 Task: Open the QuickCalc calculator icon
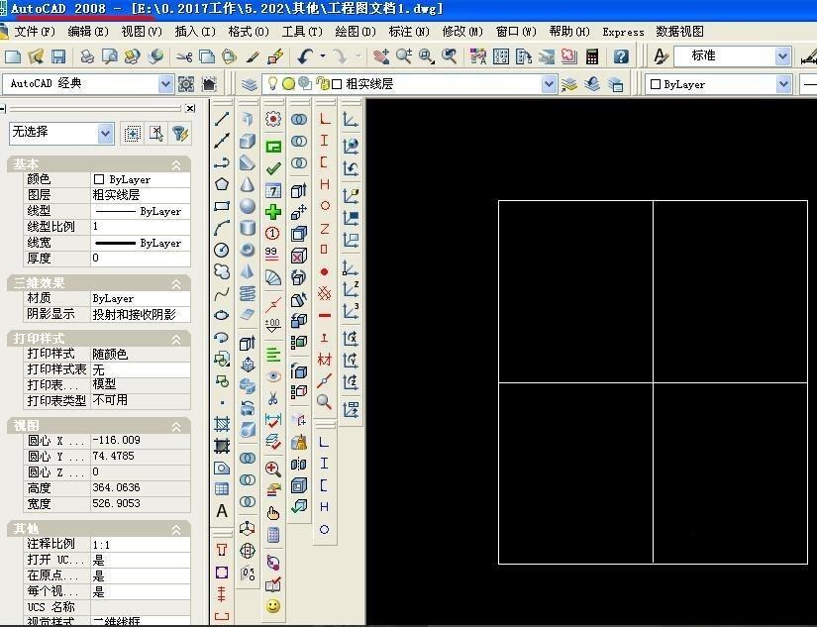[592, 56]
